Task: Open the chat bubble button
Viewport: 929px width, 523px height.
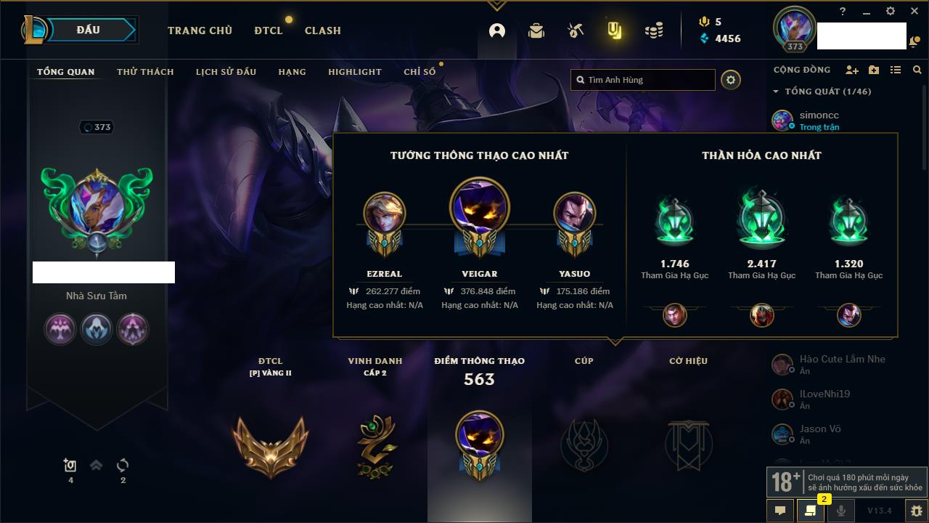Action: 780,511
